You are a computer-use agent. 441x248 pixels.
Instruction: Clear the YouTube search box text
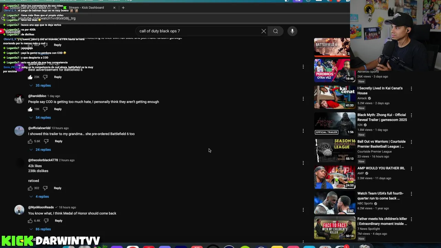click(264, 31)
